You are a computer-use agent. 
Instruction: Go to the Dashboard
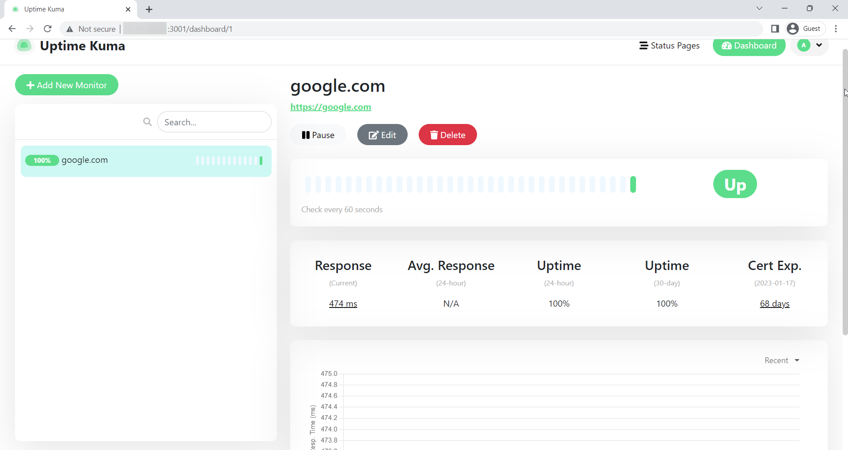pos(749,46)
